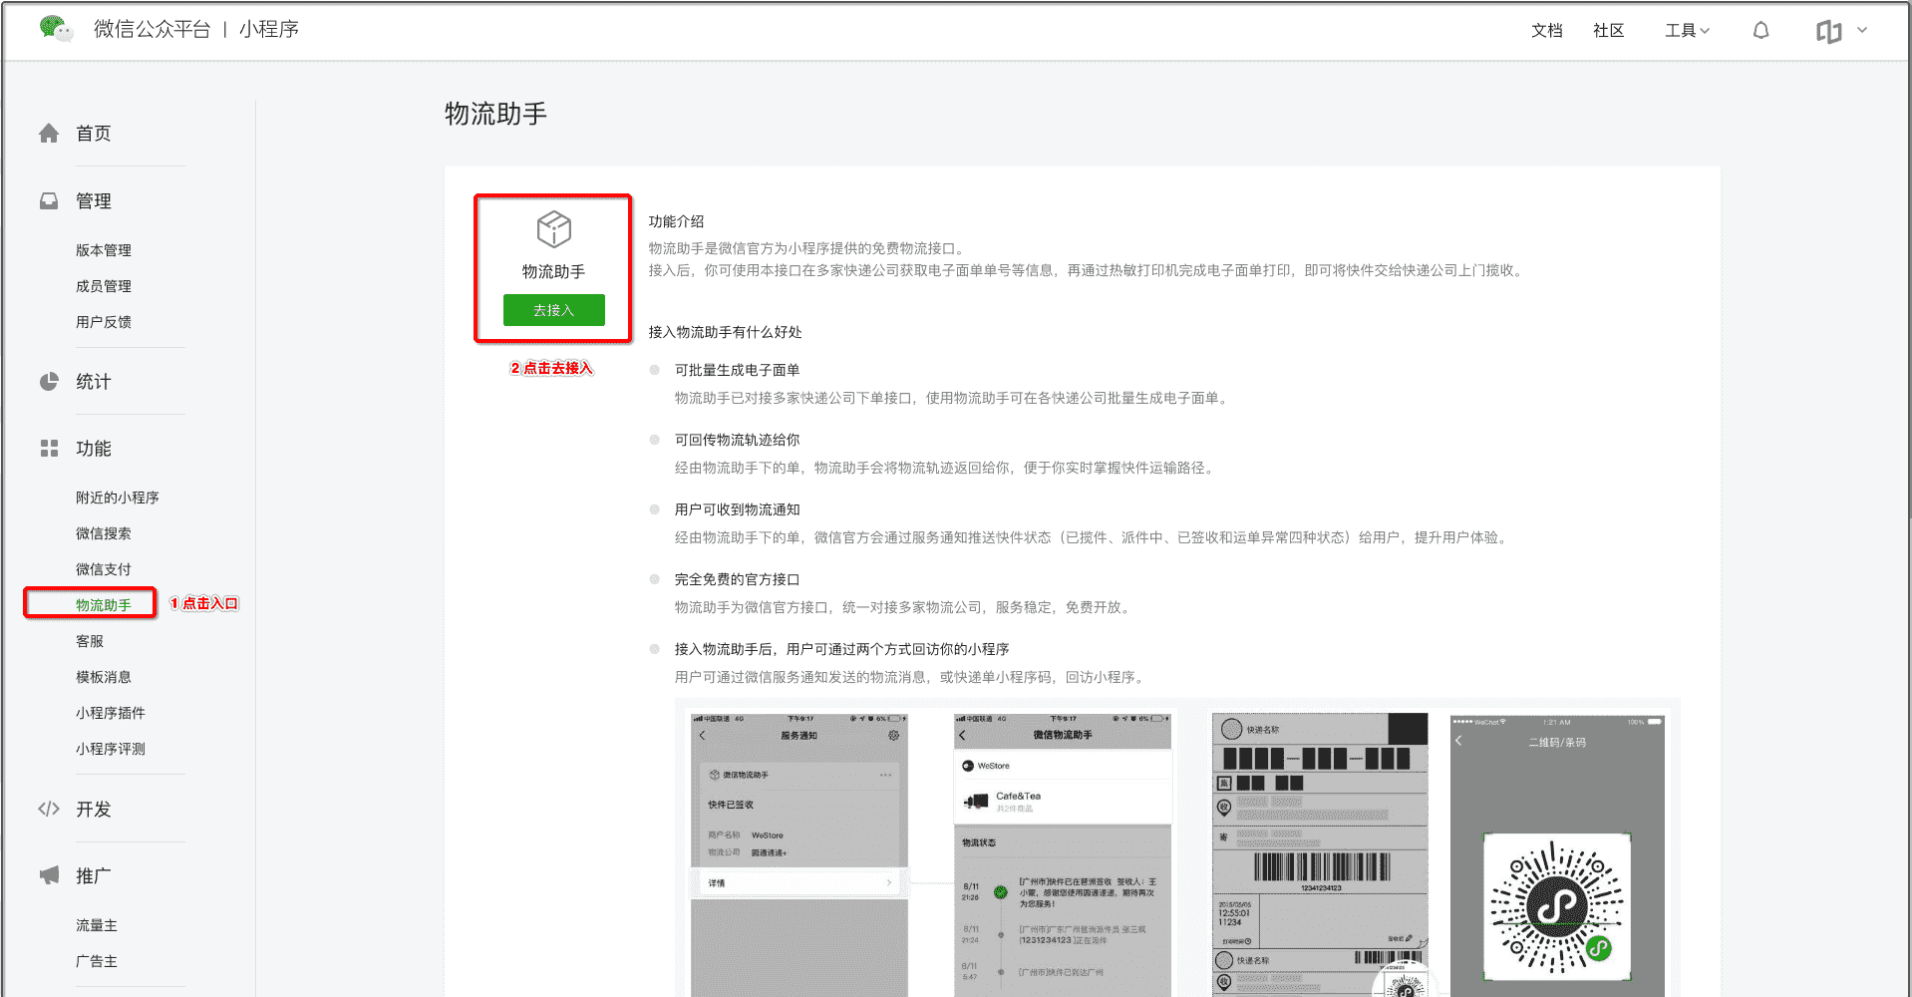Click the express waybill barcode thumbnail

[x=1321, y=853]
